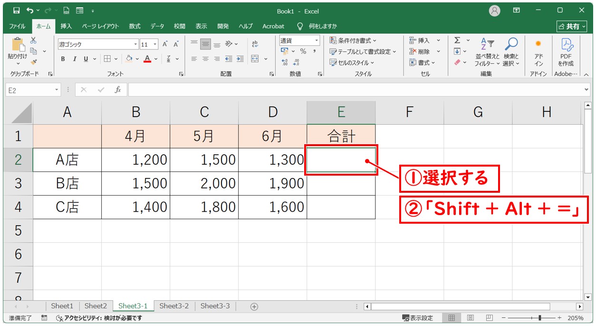Activate the Format Painter brush
This screenshot has height=326, width=596.
tap(33, 61)
